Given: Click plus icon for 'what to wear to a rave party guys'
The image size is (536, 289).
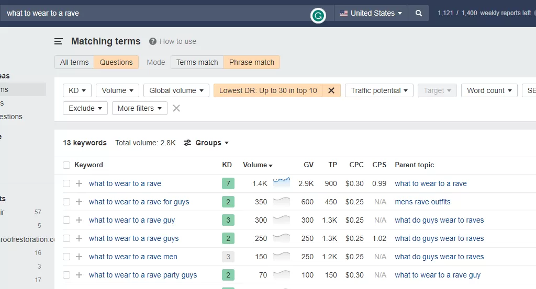Looking at the screenshot, I should pos(79,275).
